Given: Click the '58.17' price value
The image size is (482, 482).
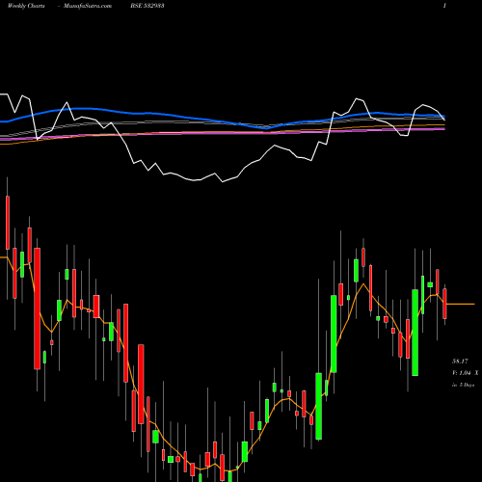Looking at the screenshot, I should pos(460,361).
